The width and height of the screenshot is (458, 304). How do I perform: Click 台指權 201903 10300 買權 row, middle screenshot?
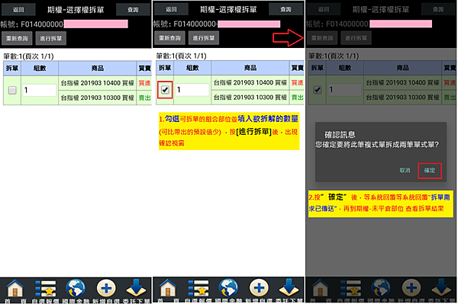[x=250, y=98]
